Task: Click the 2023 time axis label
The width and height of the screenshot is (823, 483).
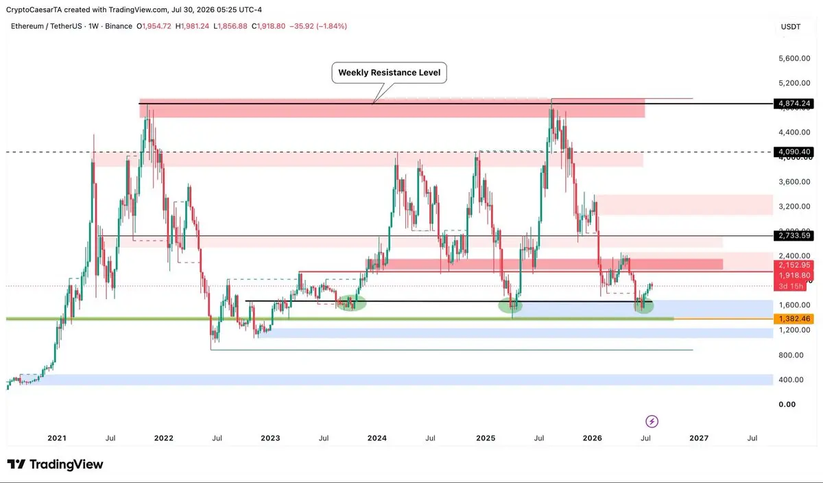Action: point(270,438)
